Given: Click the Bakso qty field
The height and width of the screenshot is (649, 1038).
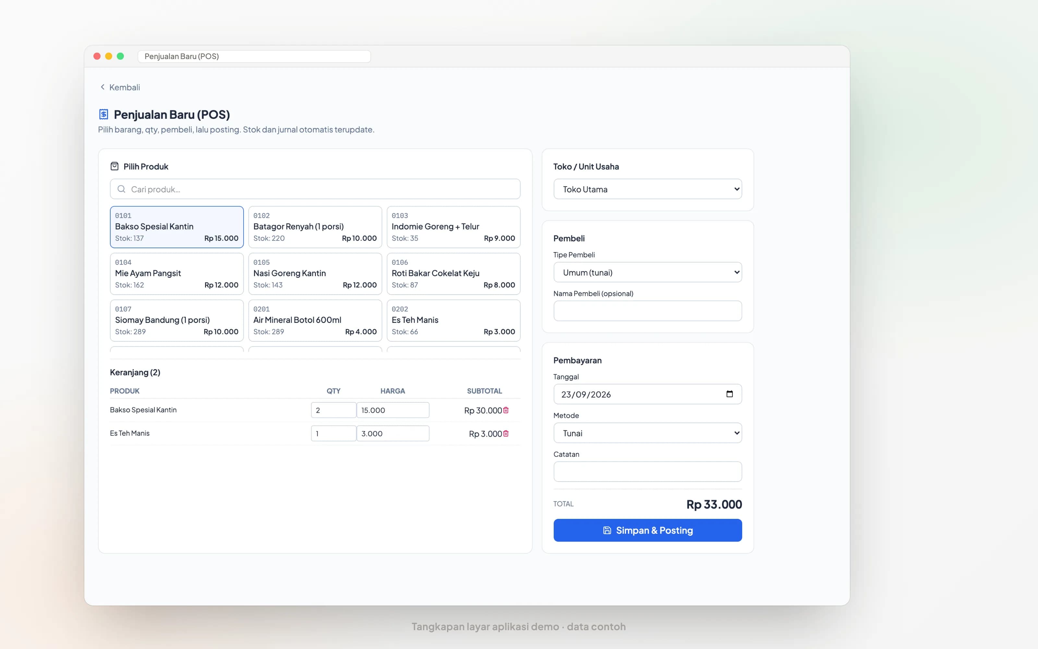Looking at the screenshot, I should tap(334, 410).
